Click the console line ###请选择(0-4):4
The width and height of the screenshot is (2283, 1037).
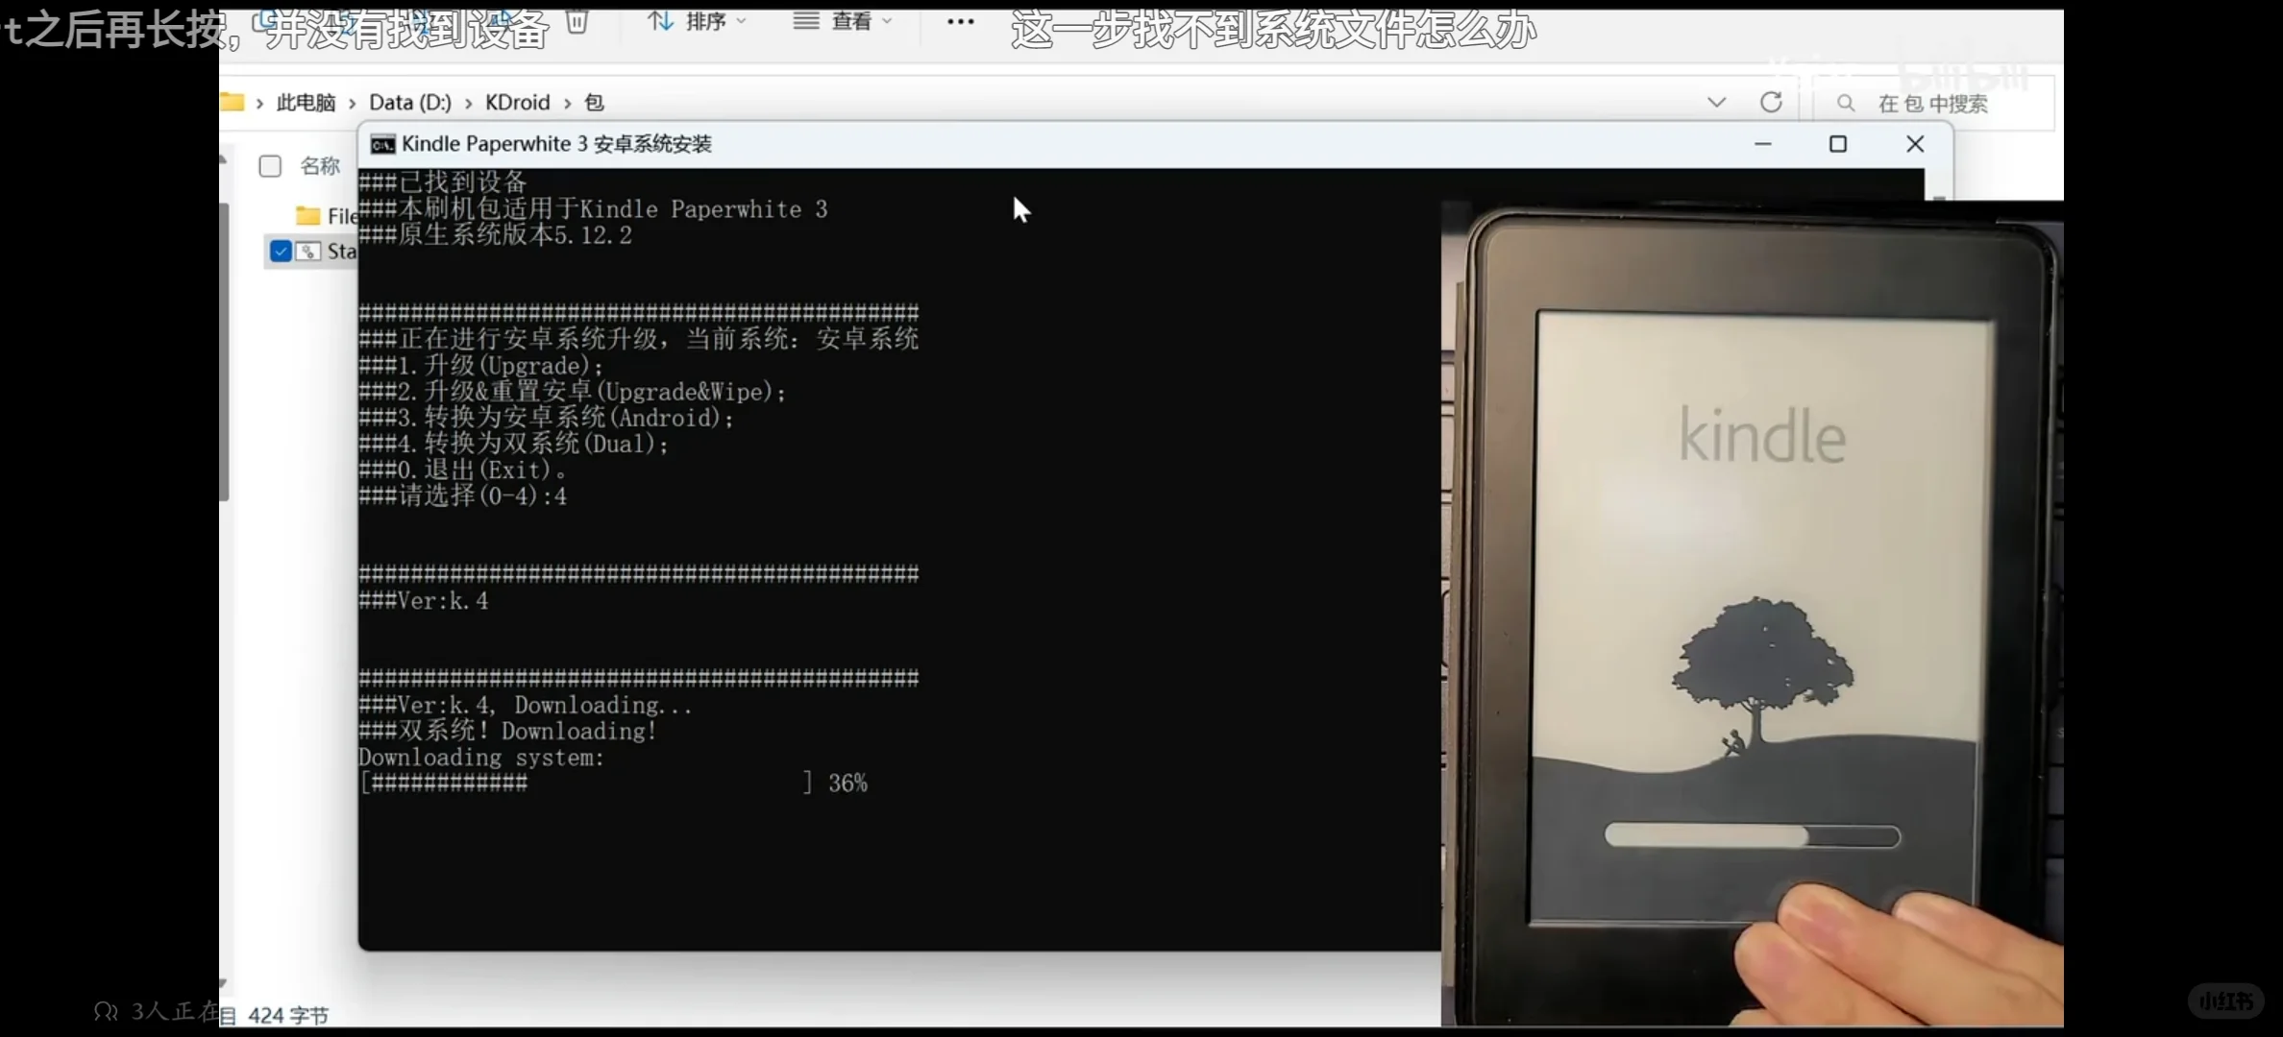462,496
